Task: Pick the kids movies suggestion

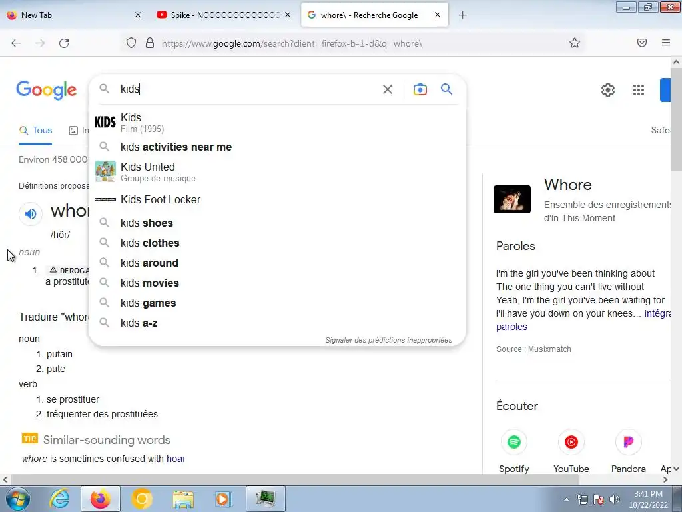Action: point(277,283)
